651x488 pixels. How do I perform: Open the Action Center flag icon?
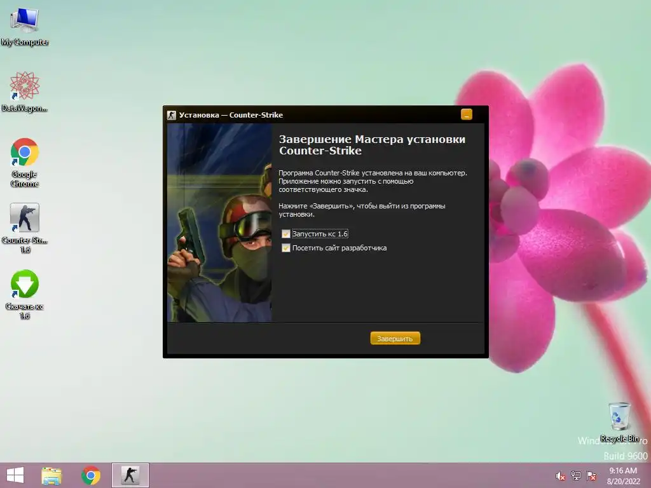tap(591, 476)
